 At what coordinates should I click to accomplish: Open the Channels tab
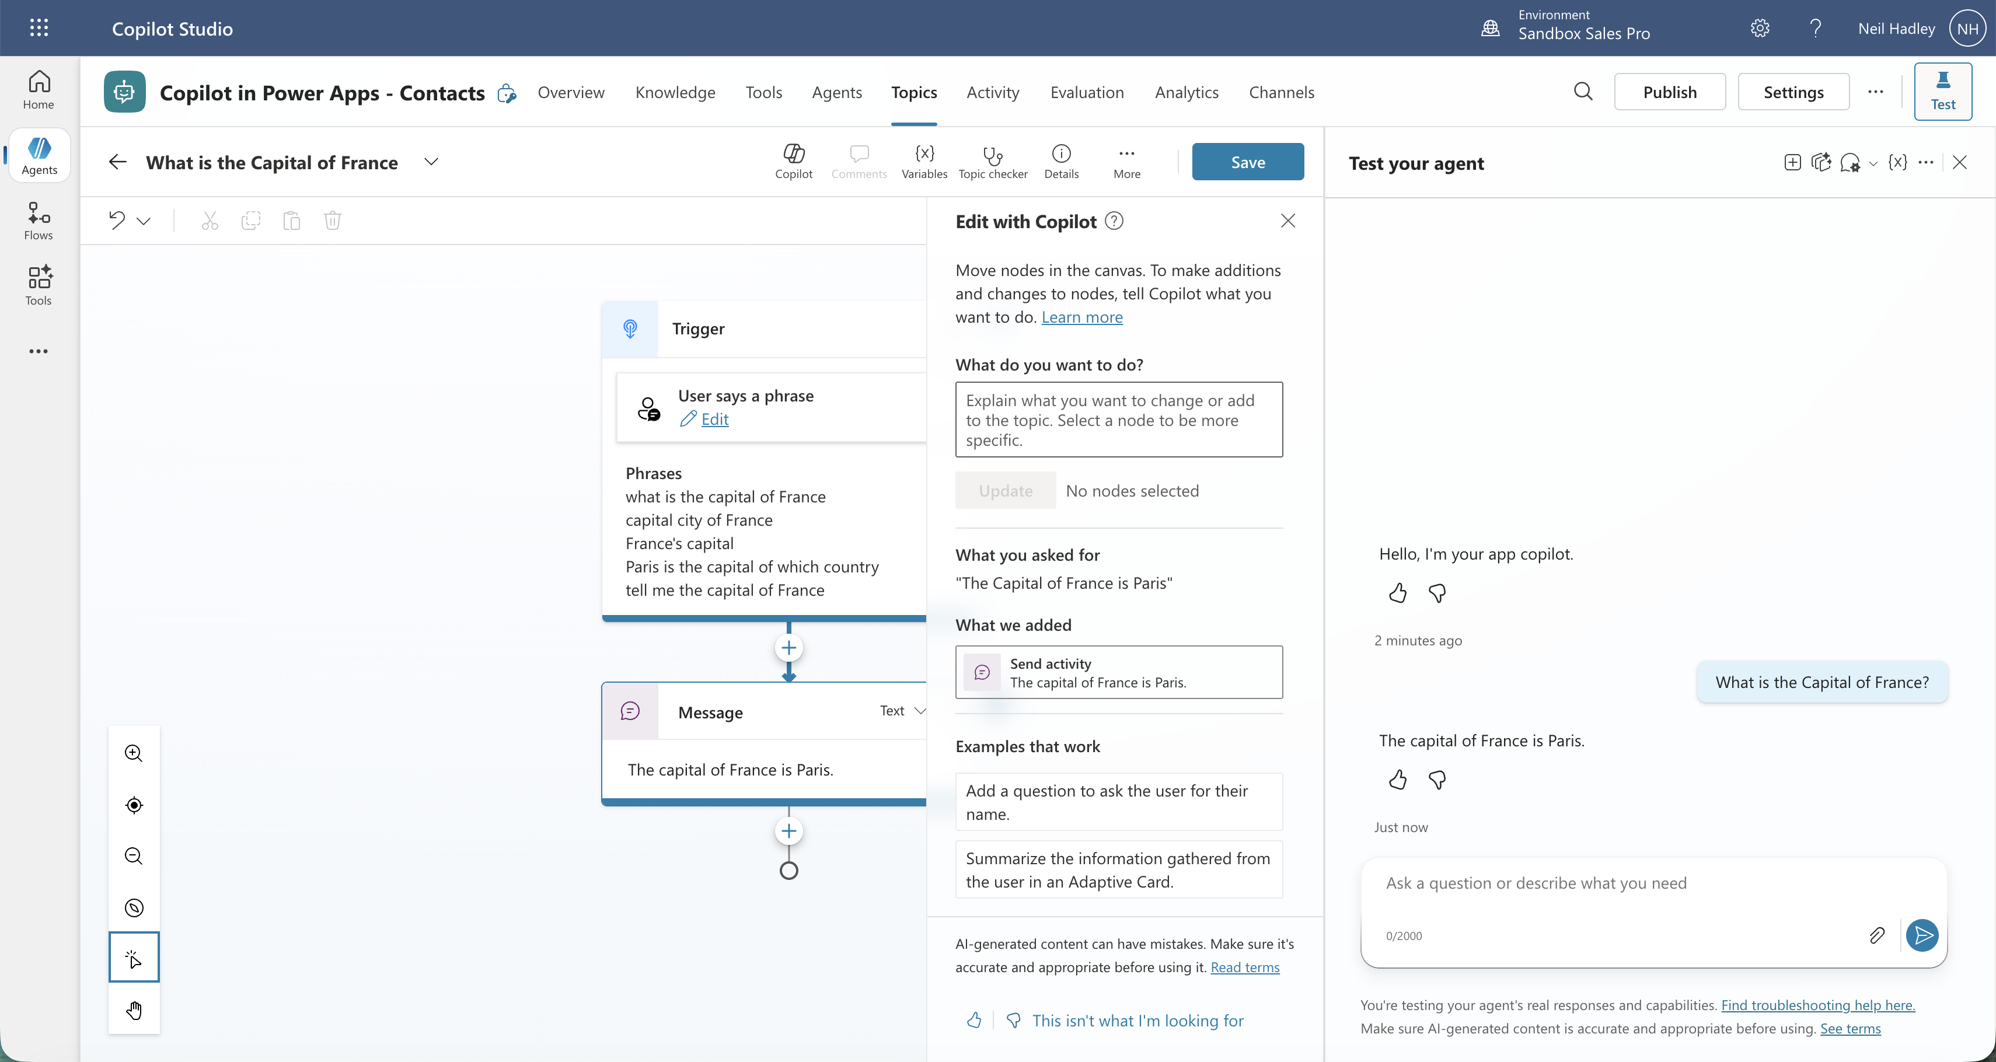pos(1282,92)
